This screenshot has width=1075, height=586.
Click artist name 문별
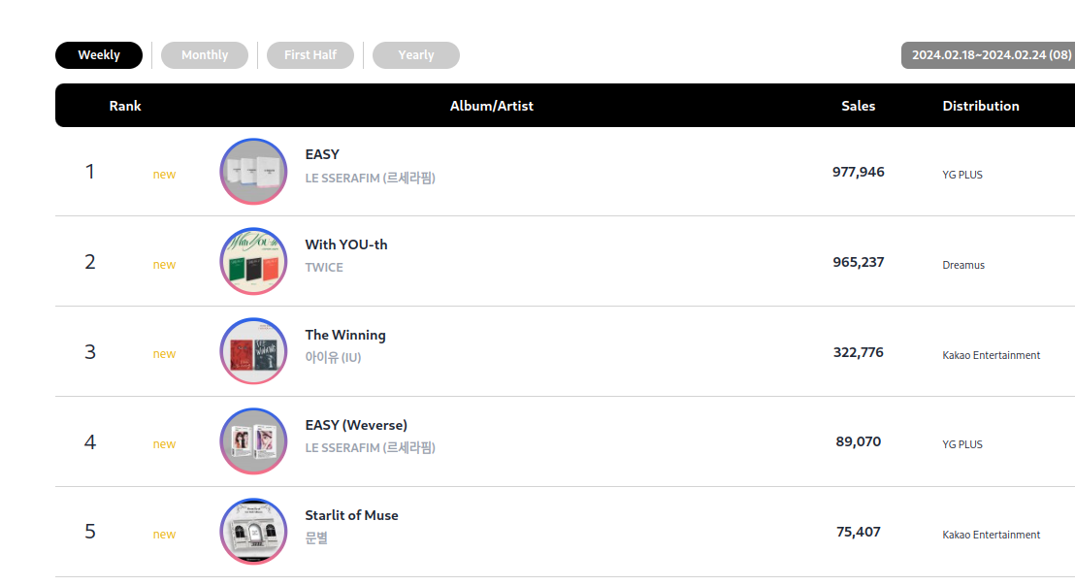pos(316,537)
